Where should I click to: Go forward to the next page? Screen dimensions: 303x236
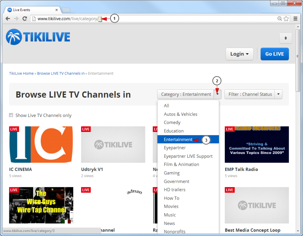[16, 19]
